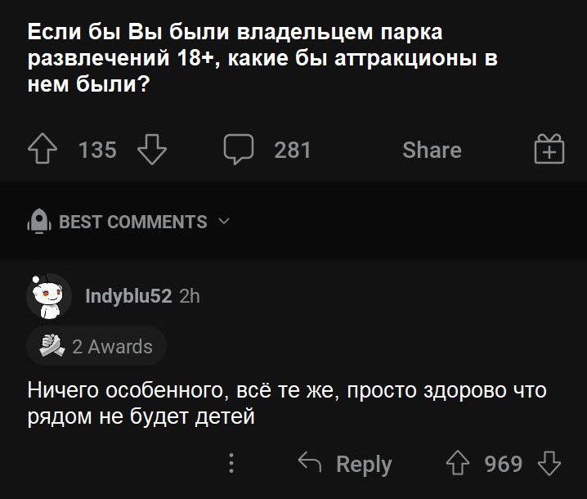Click the 281 comments count

click(293, 150)
